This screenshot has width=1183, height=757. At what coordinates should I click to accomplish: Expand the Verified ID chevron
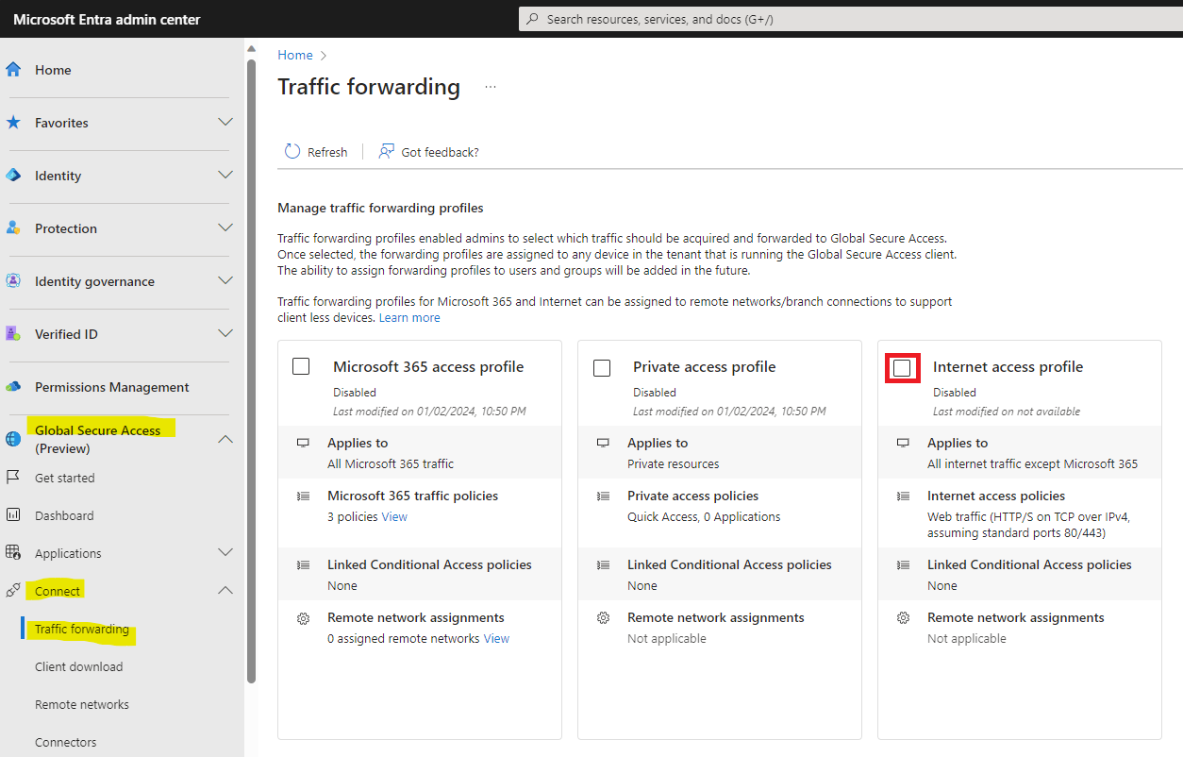point(225,333)
